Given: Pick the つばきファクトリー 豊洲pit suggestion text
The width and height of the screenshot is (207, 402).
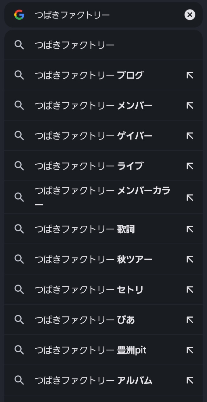Looking at the screenshot, I should (91, 350).
